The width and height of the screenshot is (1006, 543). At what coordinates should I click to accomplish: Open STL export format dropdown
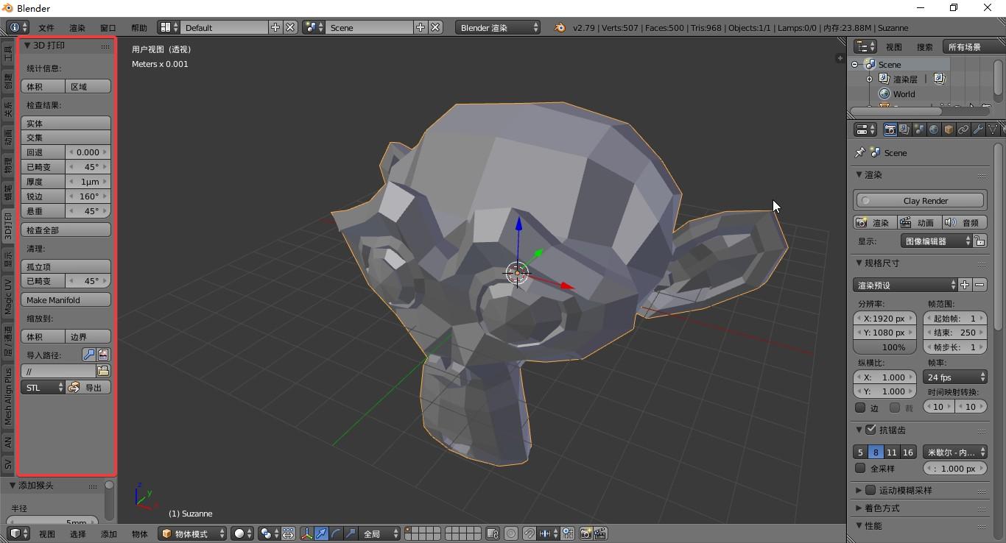pyautogui.click(x=43, y=387)
